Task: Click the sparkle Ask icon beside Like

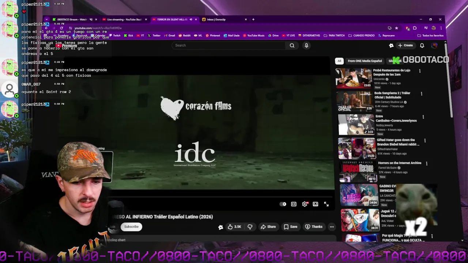Action: coord(220,227)
